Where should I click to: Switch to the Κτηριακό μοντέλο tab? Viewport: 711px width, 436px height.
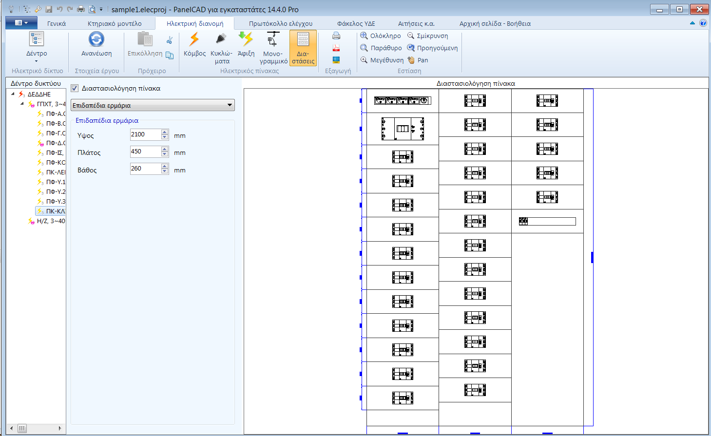pyautogui.click(x=115, y=23)
